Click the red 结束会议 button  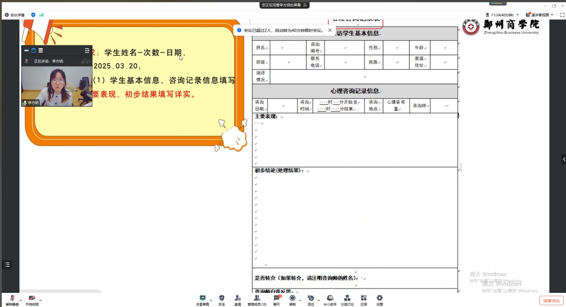click(x=551, y=301)
